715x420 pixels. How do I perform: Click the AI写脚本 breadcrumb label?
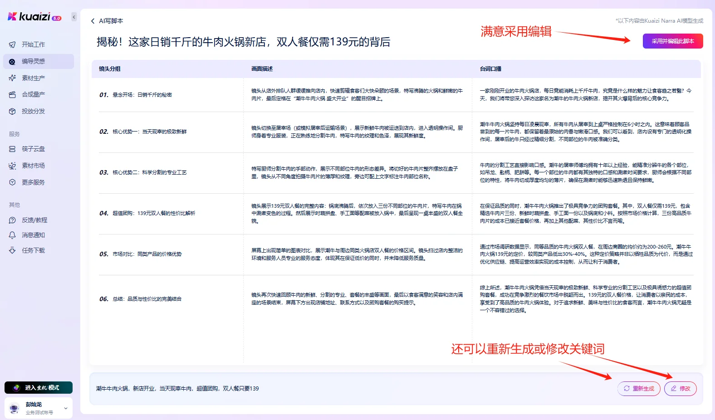click(111, 21)
